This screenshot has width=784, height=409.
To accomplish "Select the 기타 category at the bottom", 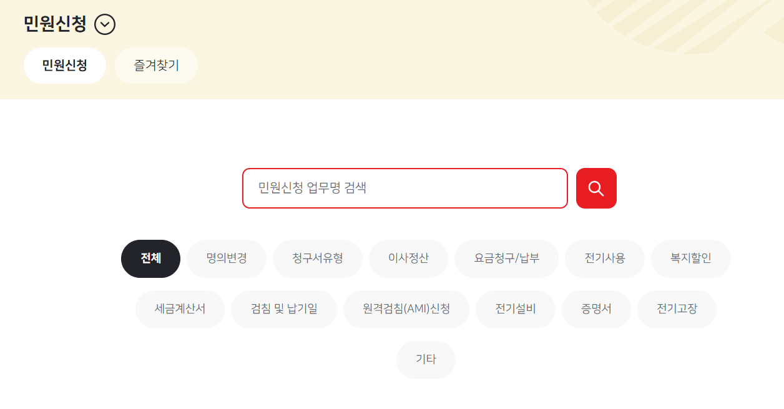I will point(425,359).
